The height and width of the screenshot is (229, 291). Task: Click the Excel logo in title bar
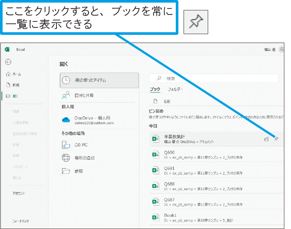pyautogui.click(x=7, y=49)
